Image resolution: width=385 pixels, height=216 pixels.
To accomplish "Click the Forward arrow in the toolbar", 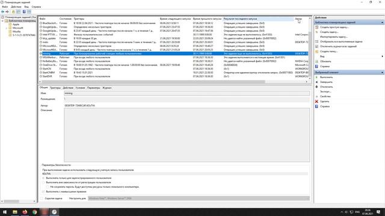I will 7,12.
